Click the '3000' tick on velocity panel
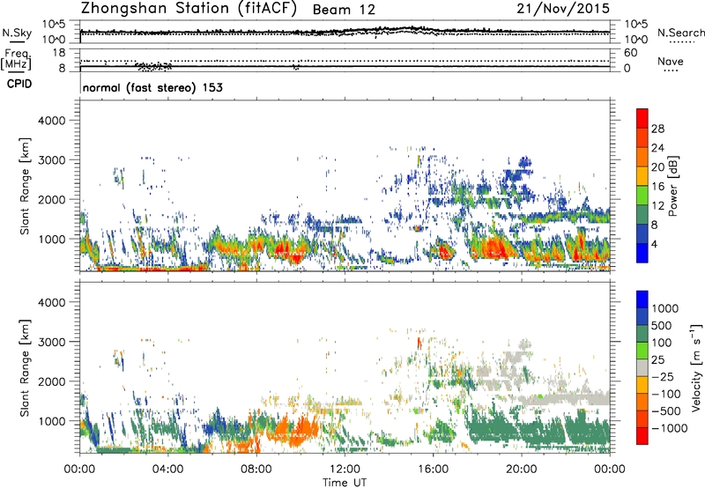Image resolution: width=705 pixels, height=488 pixels. tap(52, 342)
